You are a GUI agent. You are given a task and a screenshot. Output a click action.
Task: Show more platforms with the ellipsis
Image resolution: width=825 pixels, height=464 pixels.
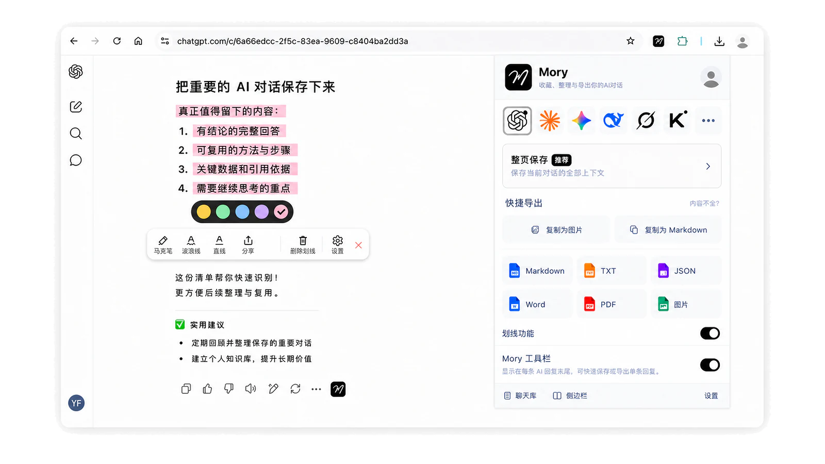708,121
